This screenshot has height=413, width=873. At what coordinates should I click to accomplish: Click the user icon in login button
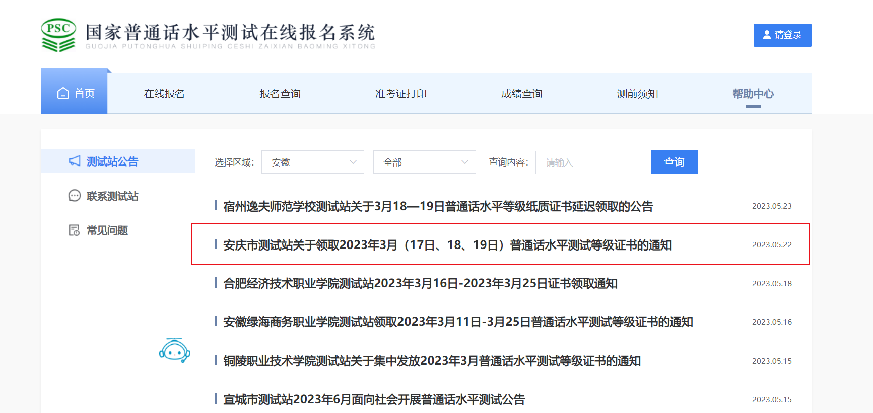(x=767, y=35)
